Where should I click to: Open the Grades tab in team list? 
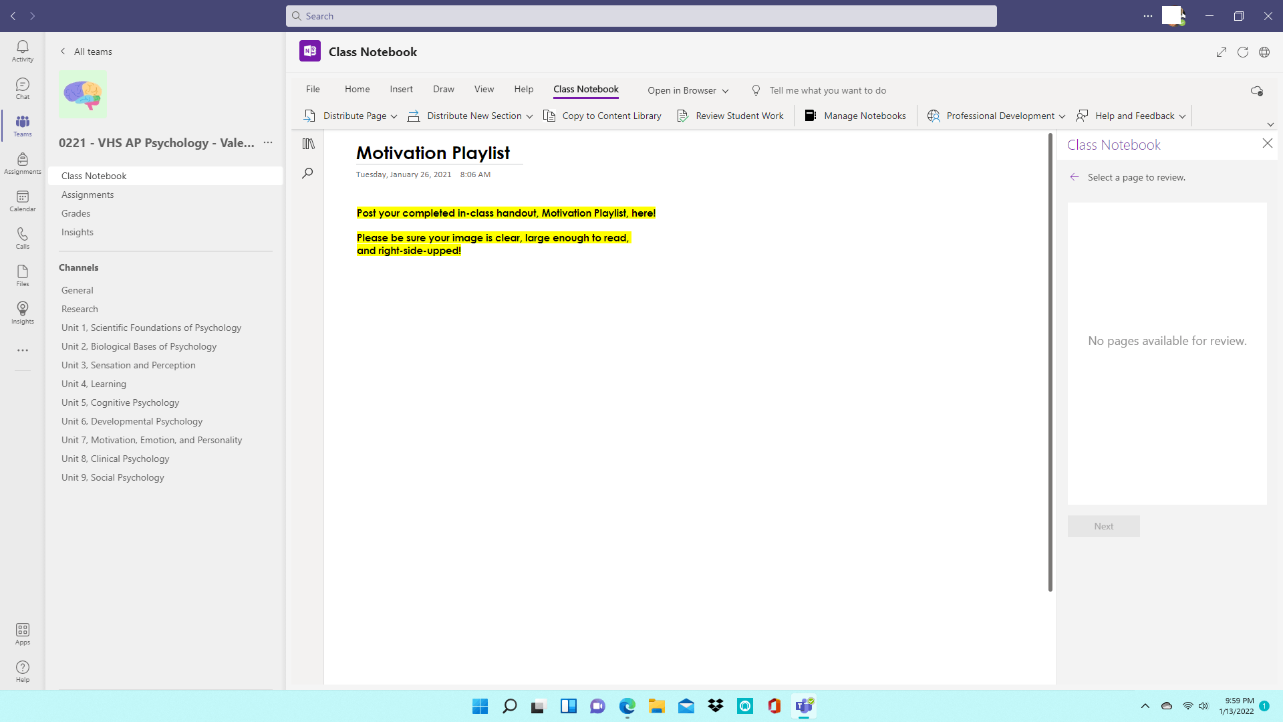76,213
